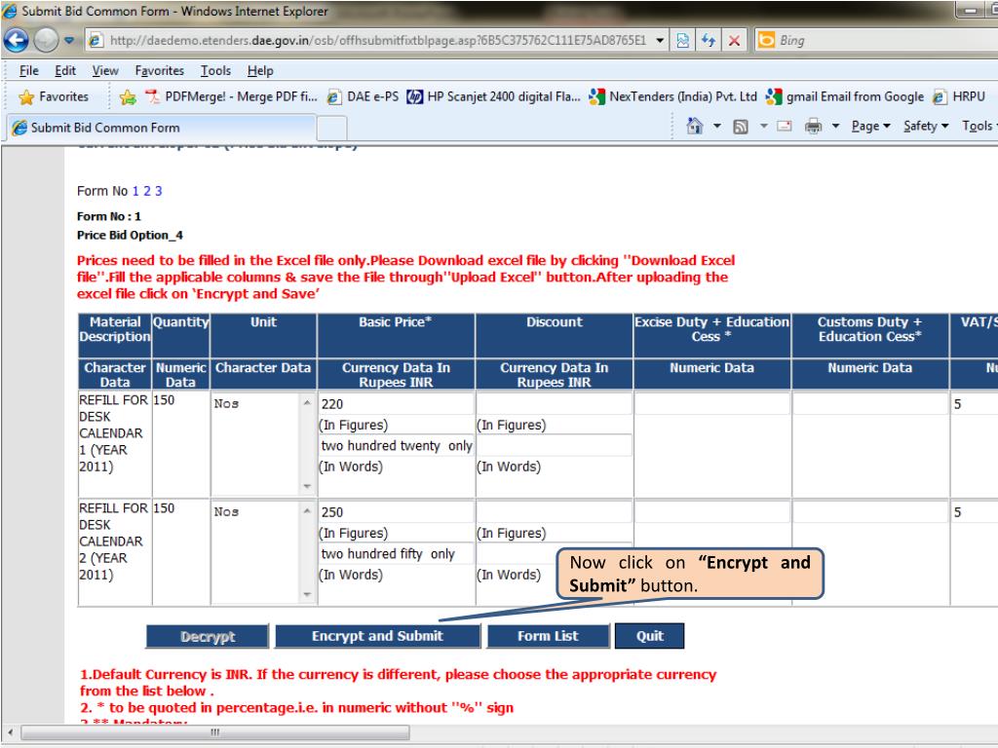Click the Decrypt button
This screenshot has width=998, height=748.
pos(208,636)
